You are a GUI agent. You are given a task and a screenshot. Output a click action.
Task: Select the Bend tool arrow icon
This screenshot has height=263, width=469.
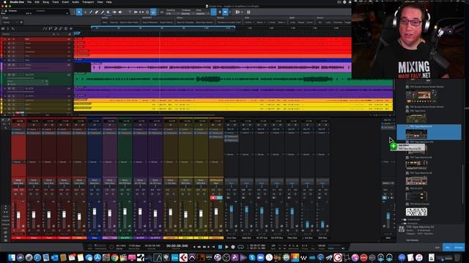(x=114, y=12)
